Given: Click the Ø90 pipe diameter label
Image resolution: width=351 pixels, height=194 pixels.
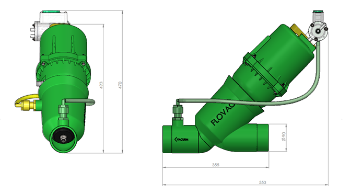Looking at the screenshot, I should 284,136.
